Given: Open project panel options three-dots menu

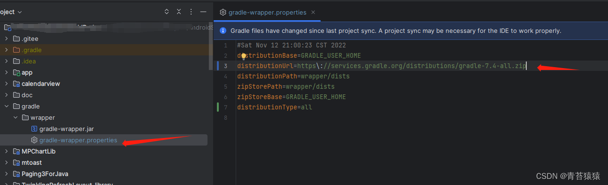Looking at the screenshot, I should pyautogui.click(x=191, y=11).
